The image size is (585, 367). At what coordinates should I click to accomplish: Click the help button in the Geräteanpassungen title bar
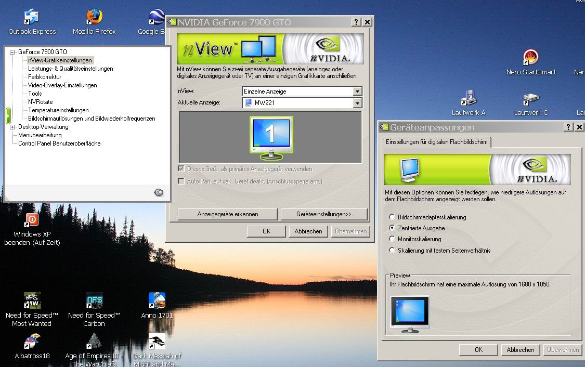(568, 127)
